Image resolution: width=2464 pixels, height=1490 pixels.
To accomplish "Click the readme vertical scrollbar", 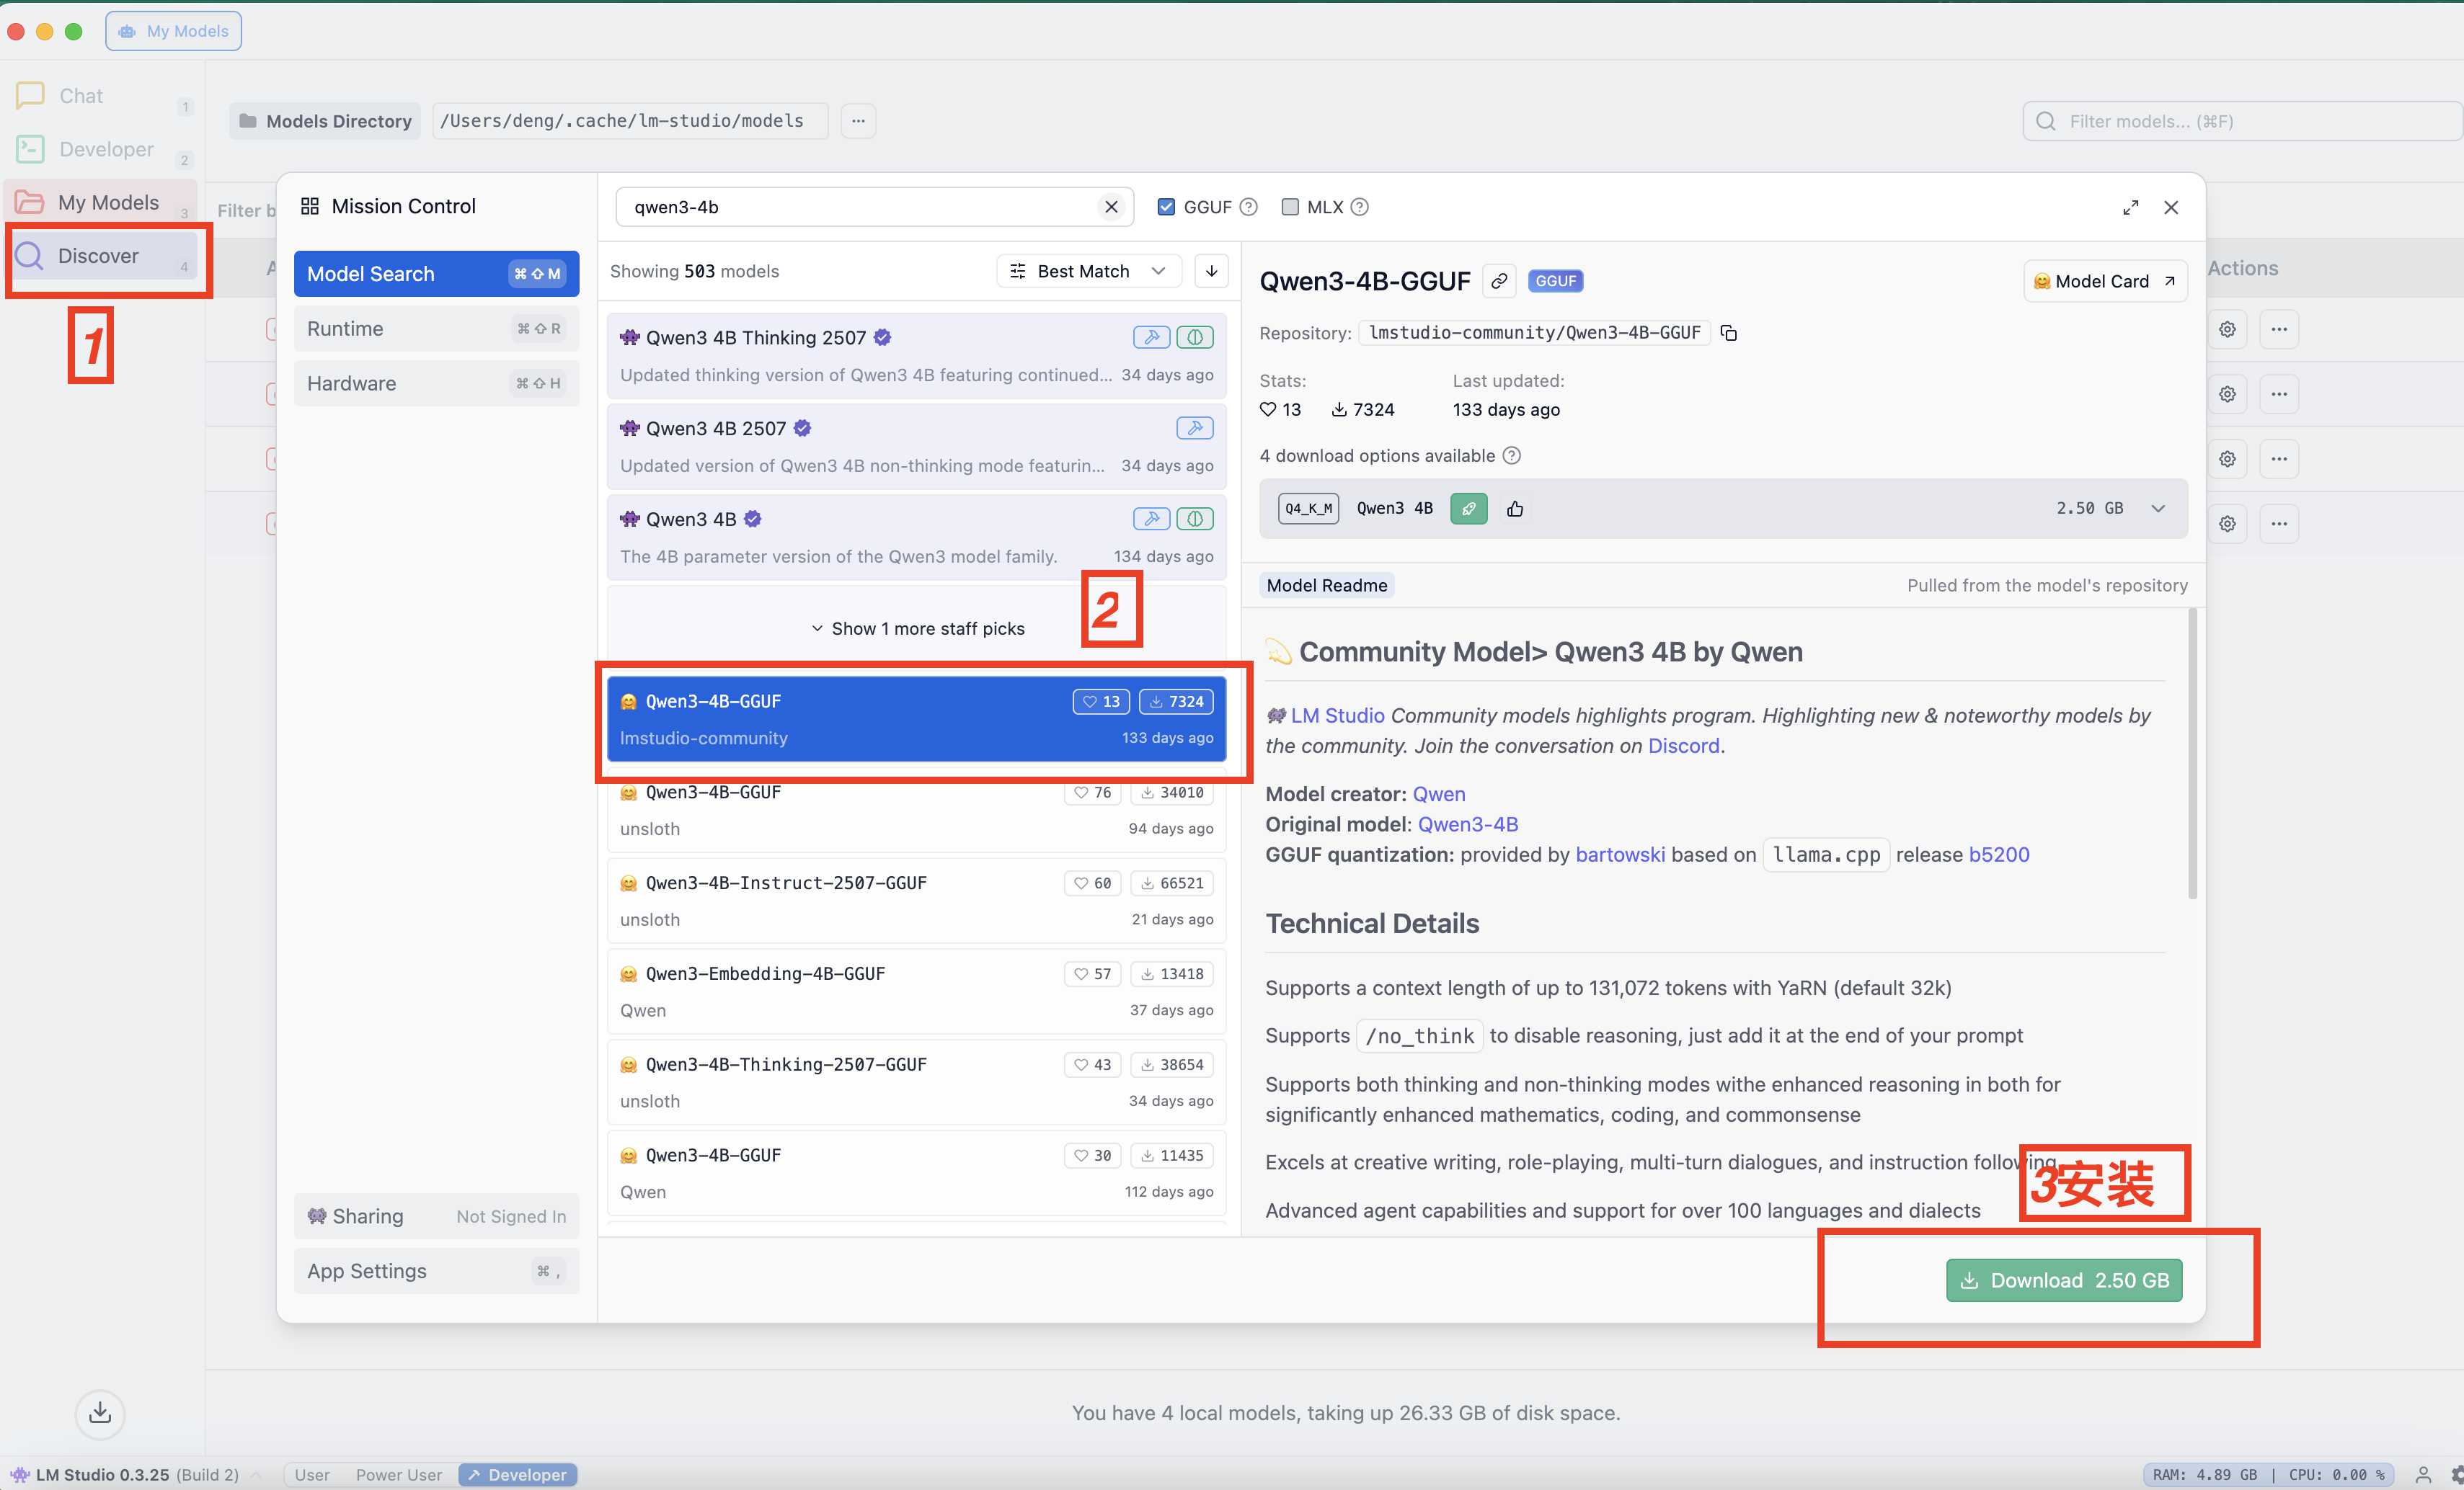I will click(2192, 754).
